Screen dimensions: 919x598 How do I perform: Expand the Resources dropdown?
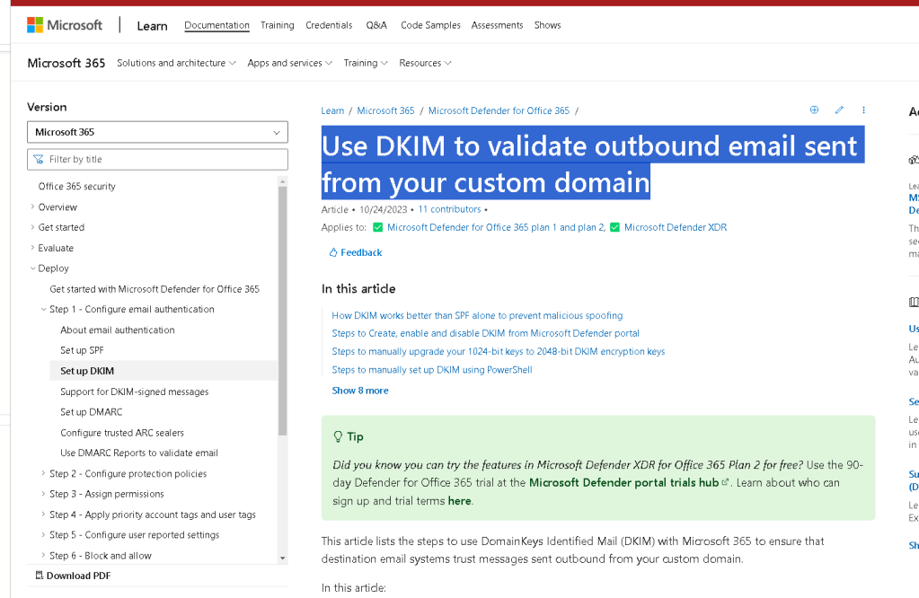tap(426, 63)
